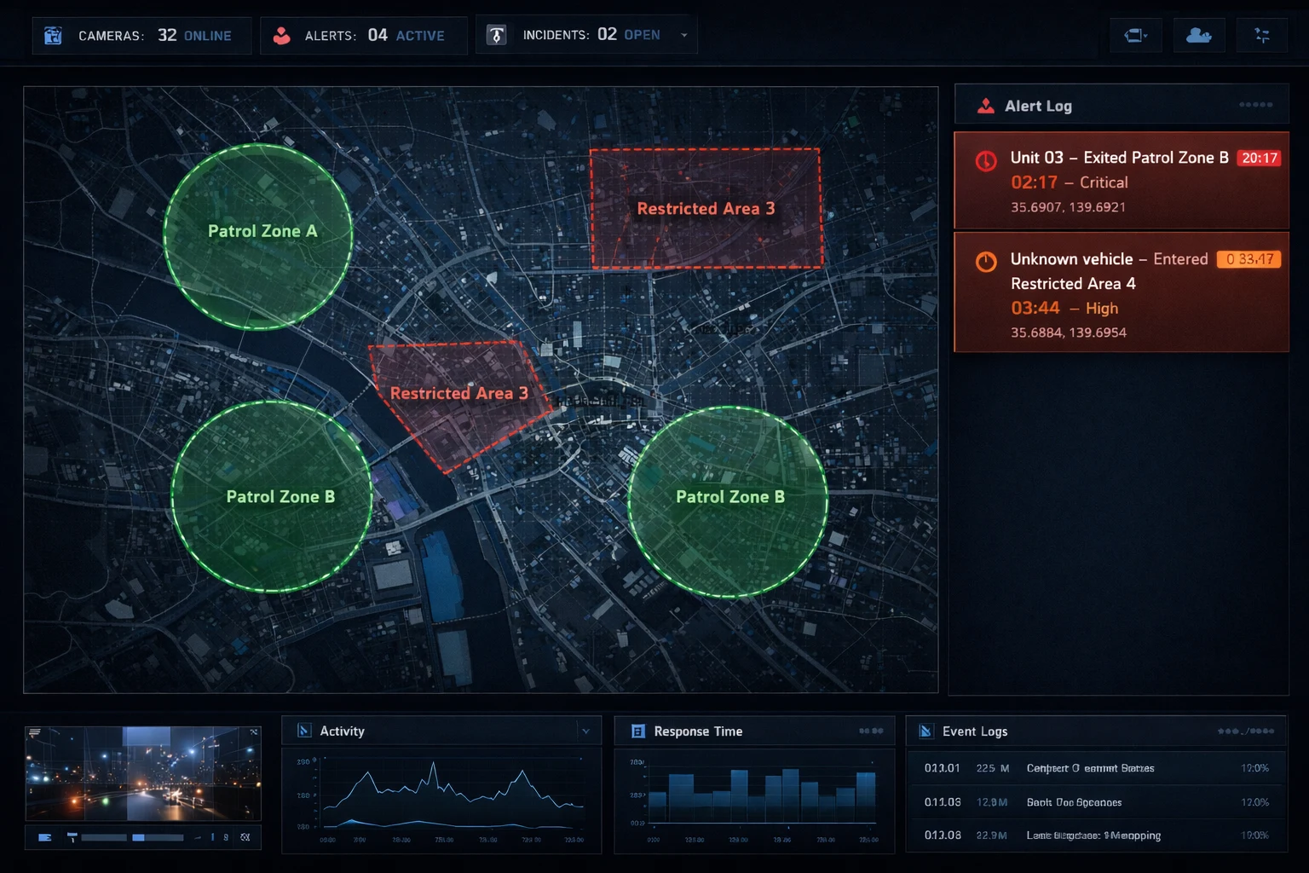
Task: Open the camera view dropdown at top right
Action: coord(1135,36)
